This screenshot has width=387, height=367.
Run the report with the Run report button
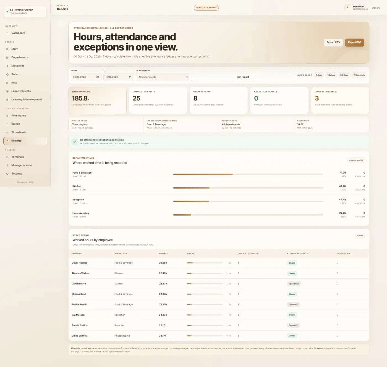point(243,77)
